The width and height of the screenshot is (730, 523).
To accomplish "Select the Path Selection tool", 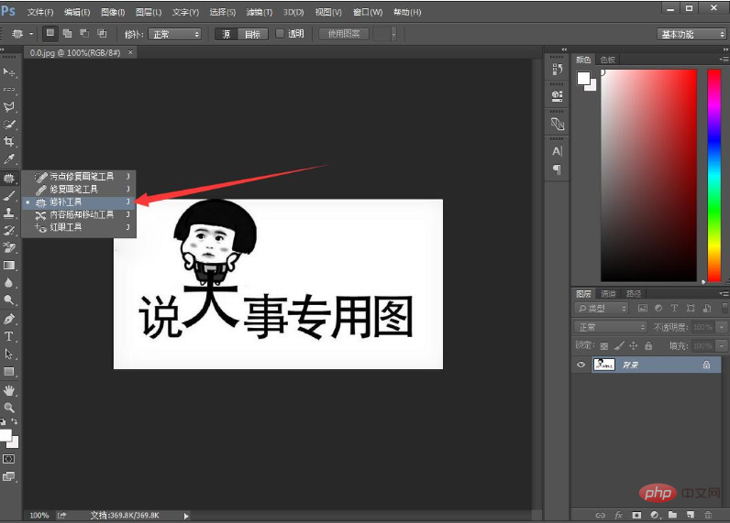I will 9,354.
